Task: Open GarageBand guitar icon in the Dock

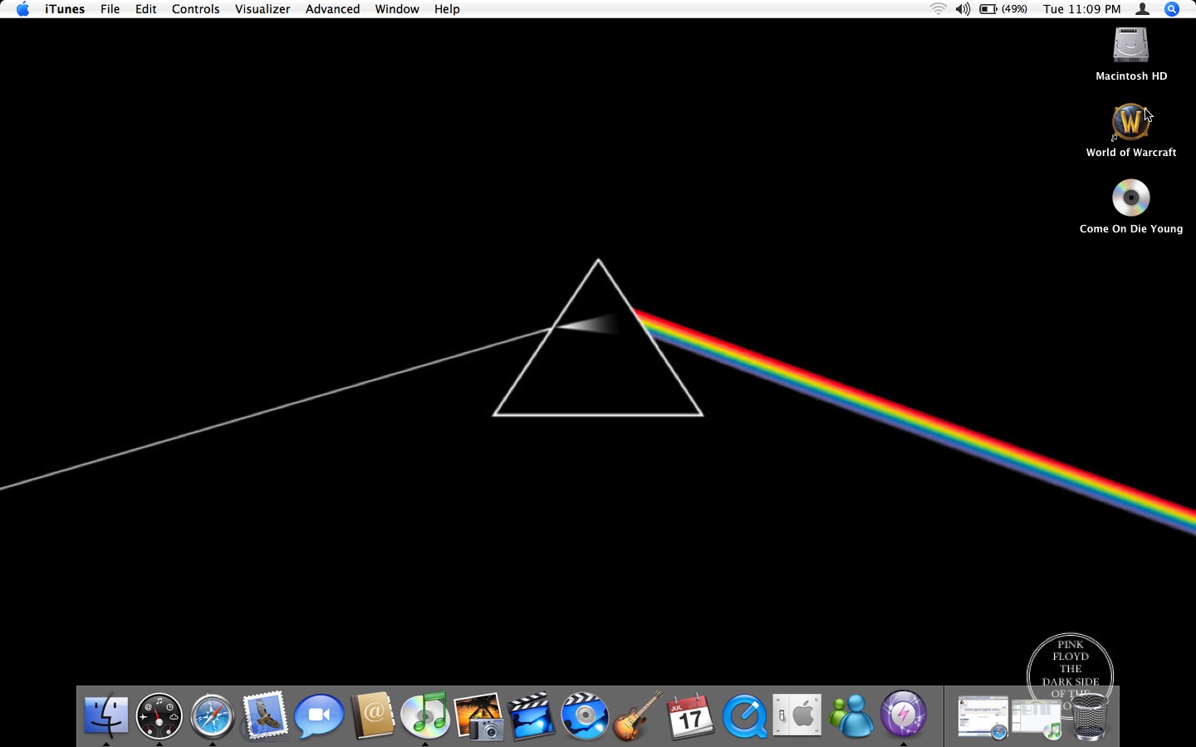Action: pyautogui.click(x=638, y=715)
